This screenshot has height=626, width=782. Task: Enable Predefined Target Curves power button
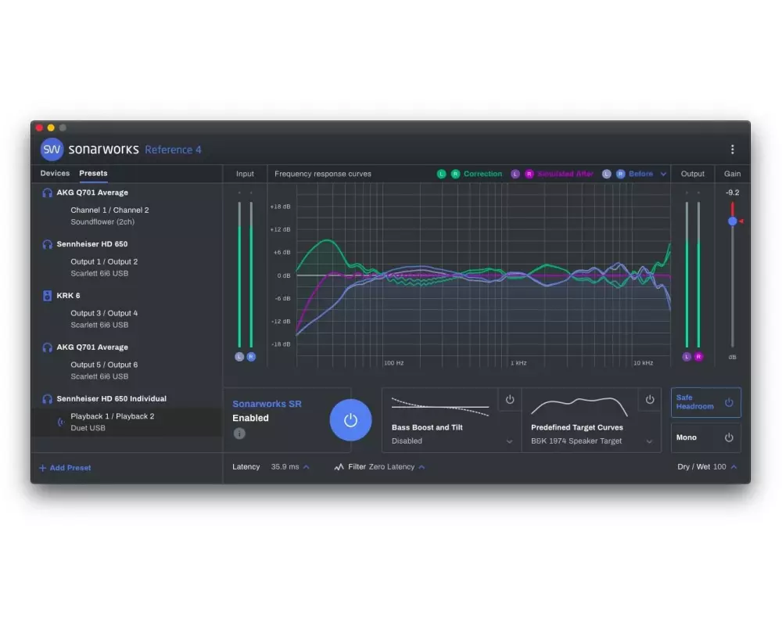pos(649,399)
